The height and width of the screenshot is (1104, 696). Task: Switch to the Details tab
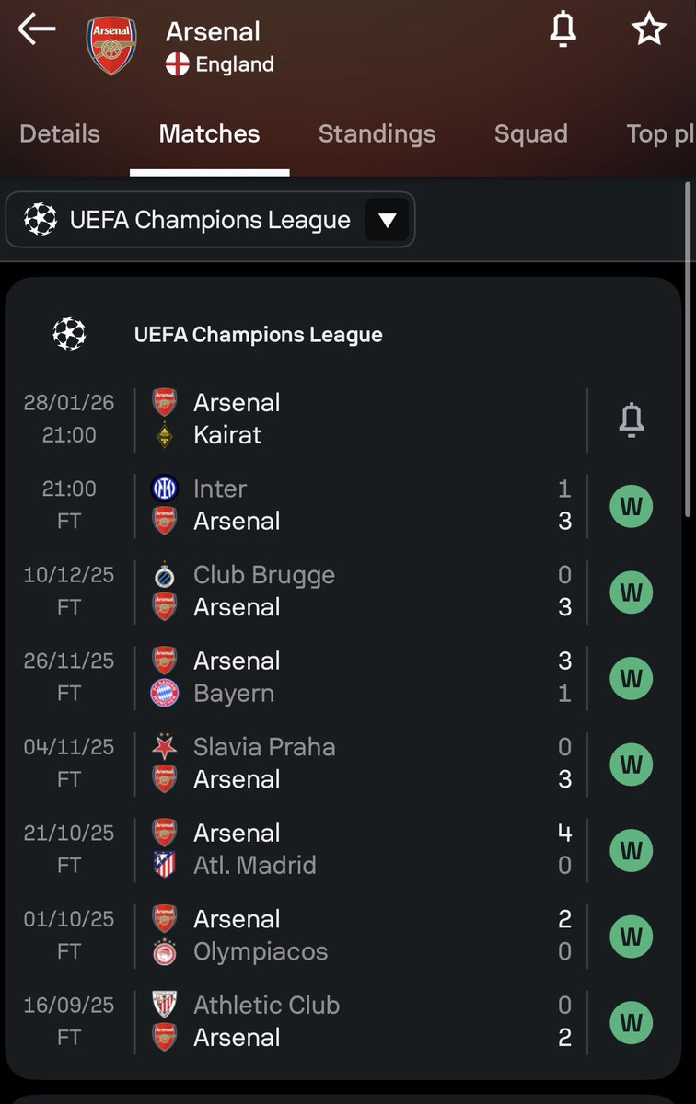pos(60,133)
